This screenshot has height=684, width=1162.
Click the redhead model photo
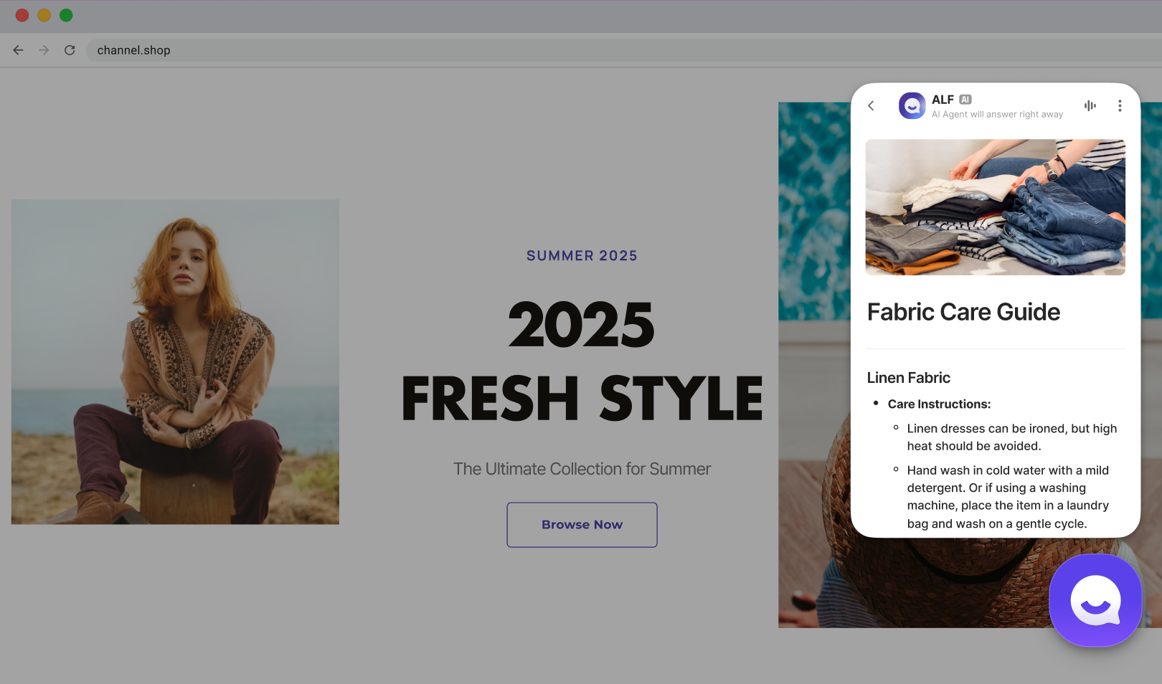[175, 361]
